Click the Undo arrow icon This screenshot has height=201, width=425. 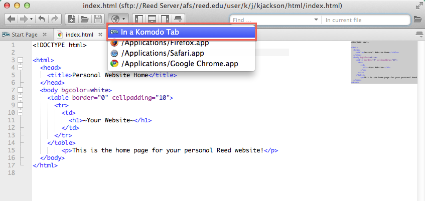[42, 20]
